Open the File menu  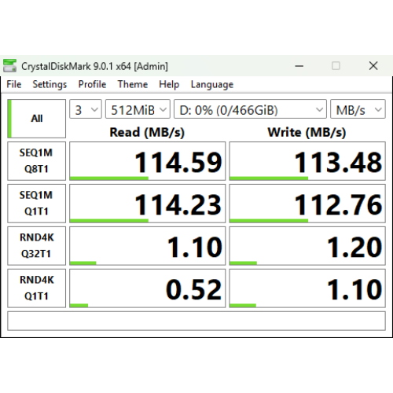[x=14, y=84]
